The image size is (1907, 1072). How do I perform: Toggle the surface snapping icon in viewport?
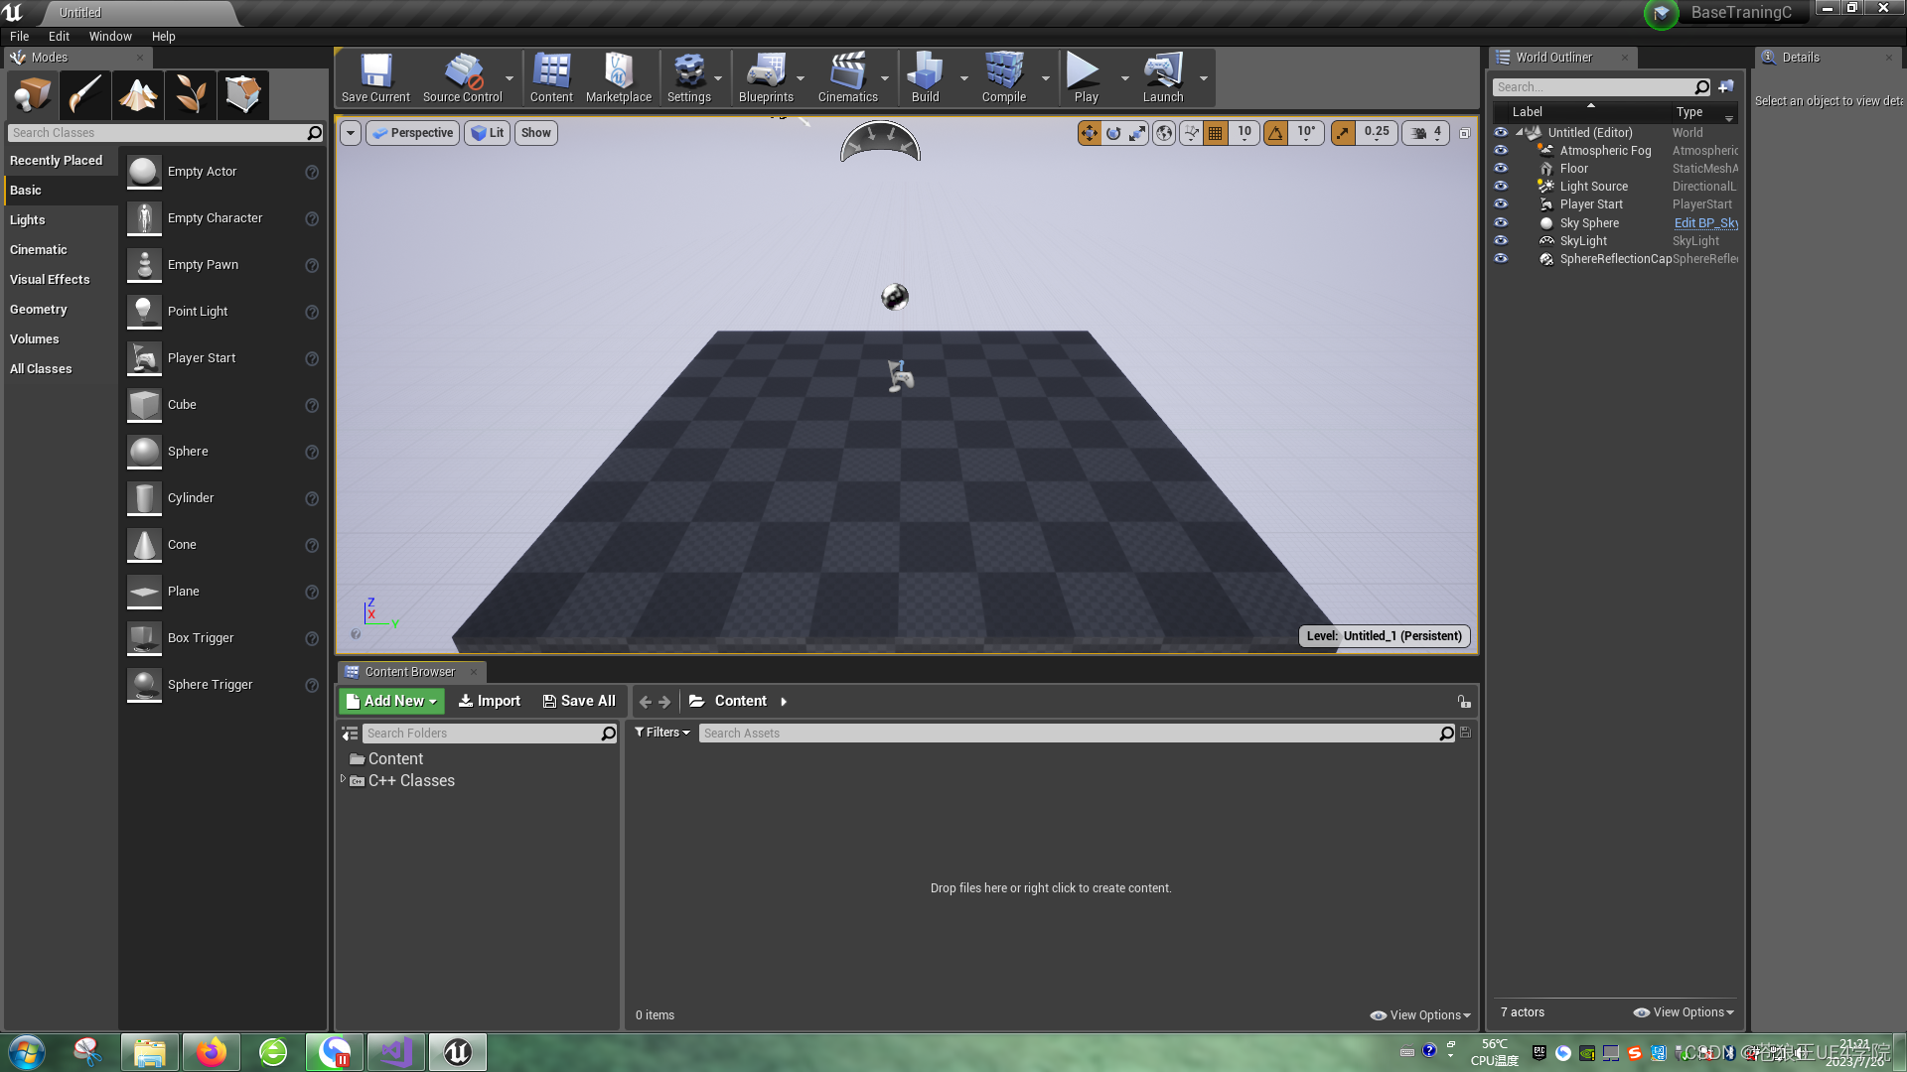1190,132
